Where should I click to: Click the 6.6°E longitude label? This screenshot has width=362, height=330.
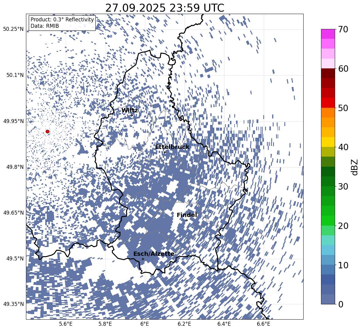click(264, 324)
